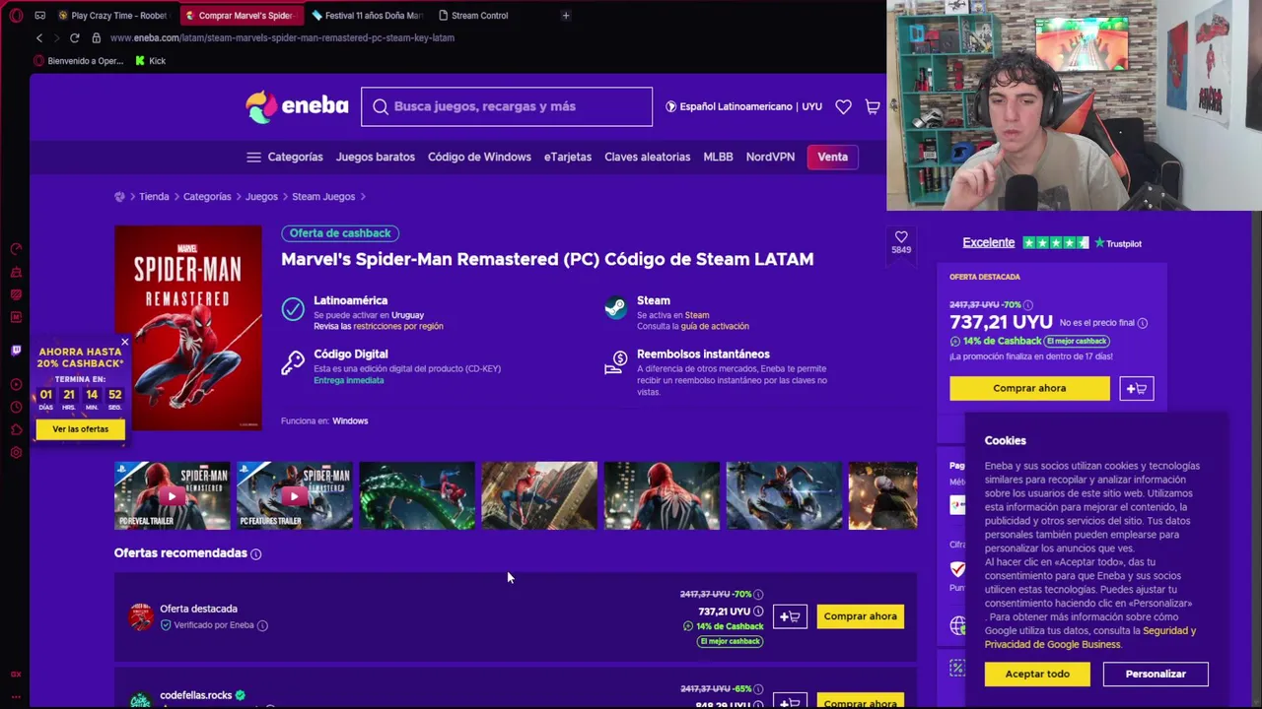1262x709 pixels.
Task: Click Comprar ahora in Oferta destacada row
Action: (x=860, y=616)
